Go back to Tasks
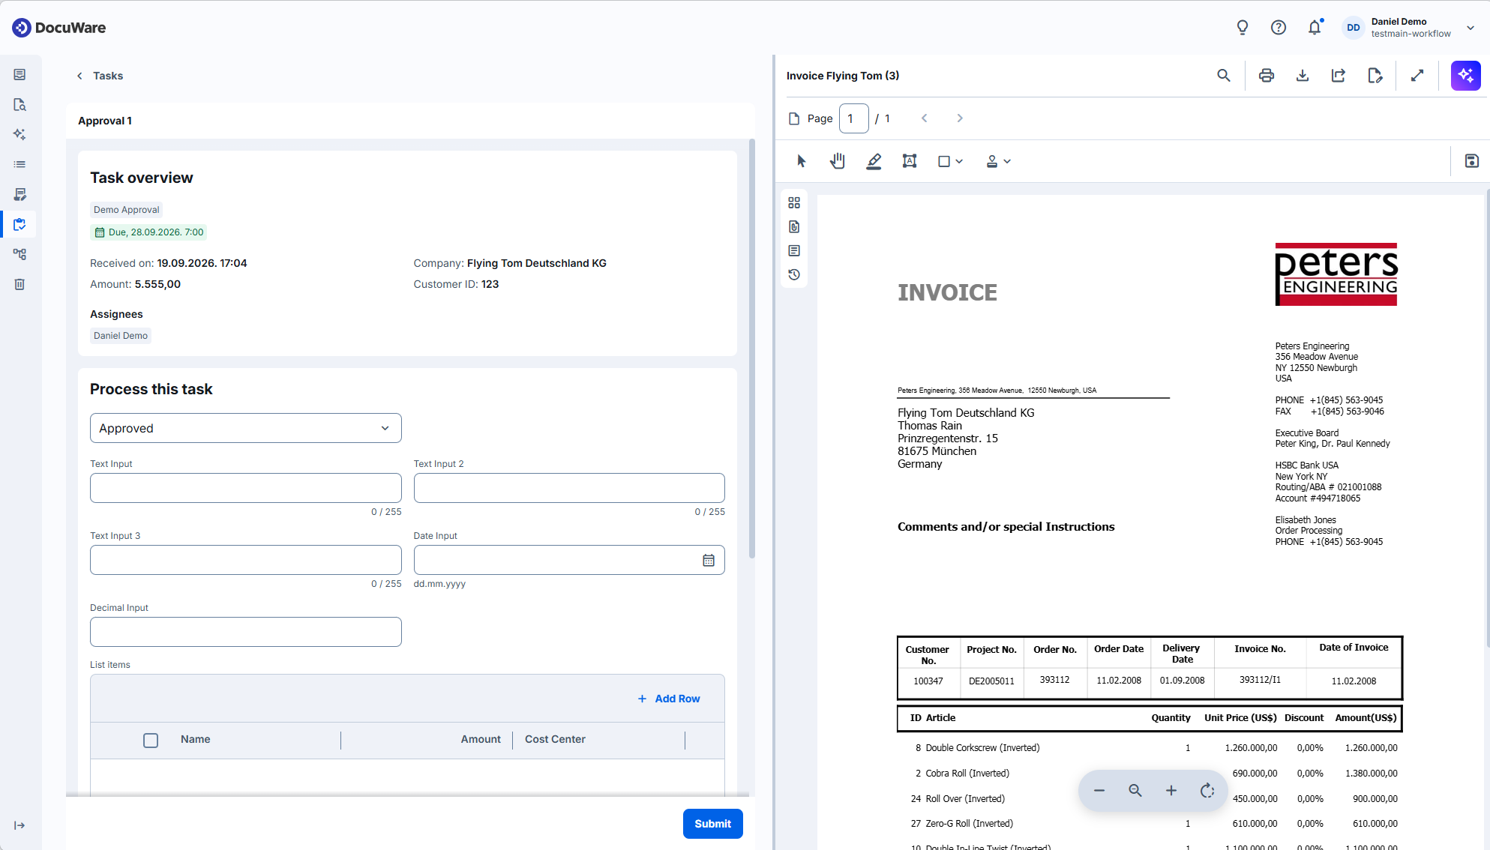 100,76
